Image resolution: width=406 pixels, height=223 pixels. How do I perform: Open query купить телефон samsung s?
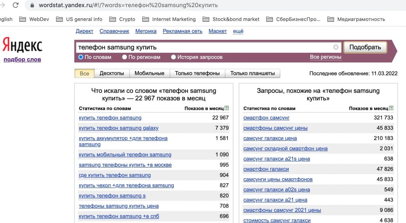point(112,196)
